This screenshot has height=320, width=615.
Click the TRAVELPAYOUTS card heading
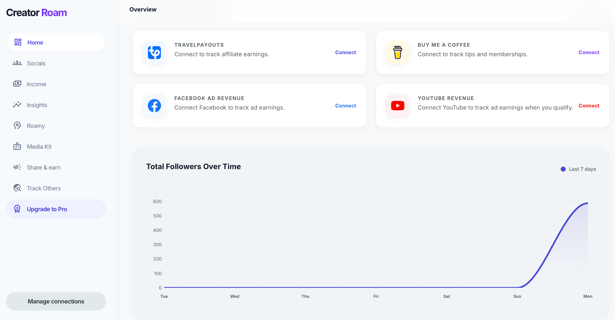click(x=199, y=45)
